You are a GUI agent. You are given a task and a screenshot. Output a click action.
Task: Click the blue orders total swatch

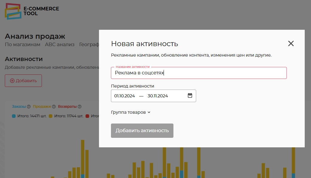[14, 116]
